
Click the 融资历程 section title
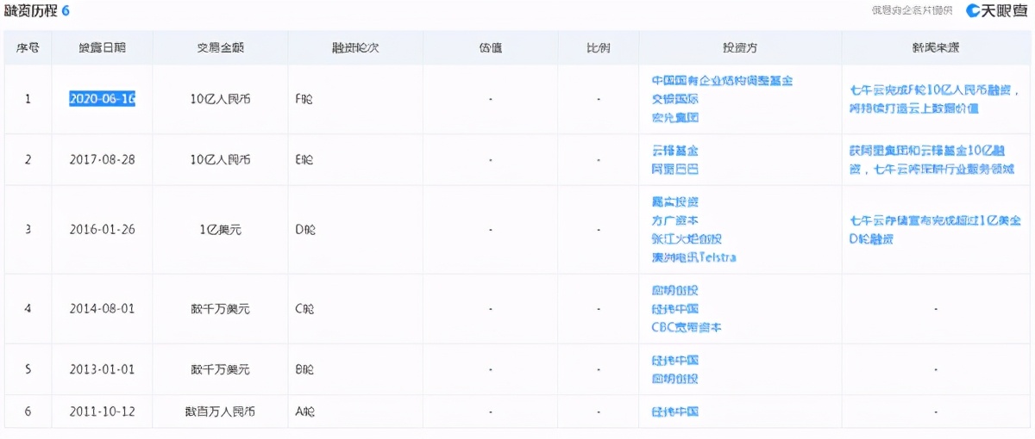coord(31,10)
